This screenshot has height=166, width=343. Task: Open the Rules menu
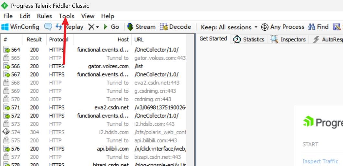click(x=44, y=16)
